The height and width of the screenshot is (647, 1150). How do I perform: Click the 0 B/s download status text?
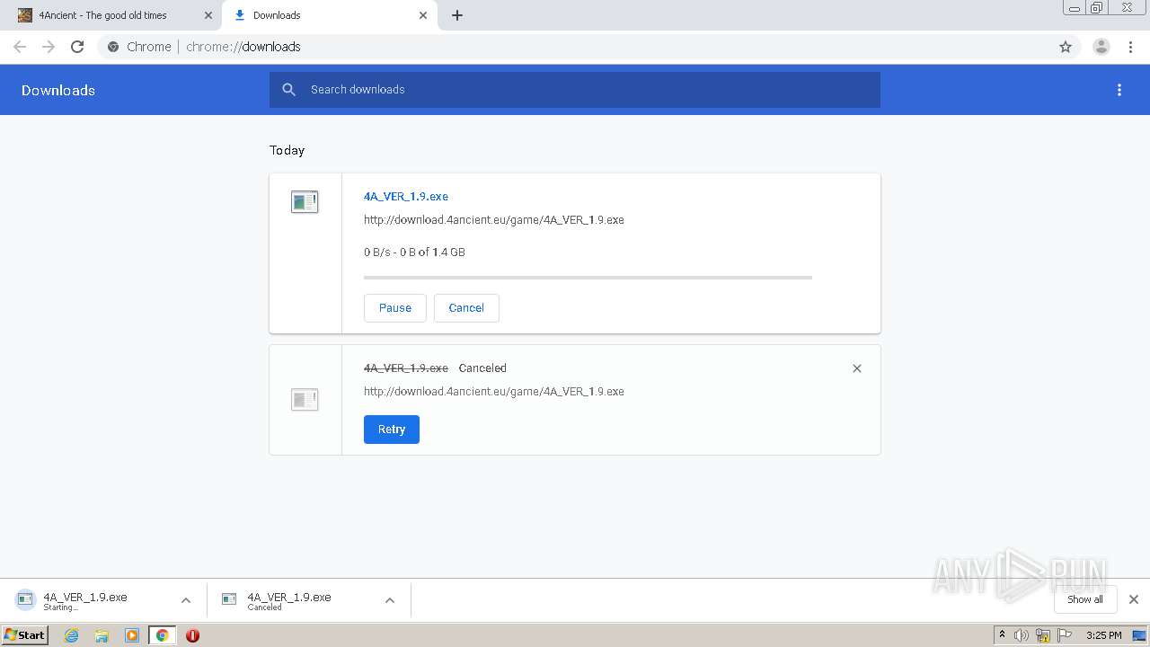[x=414, y=253]
